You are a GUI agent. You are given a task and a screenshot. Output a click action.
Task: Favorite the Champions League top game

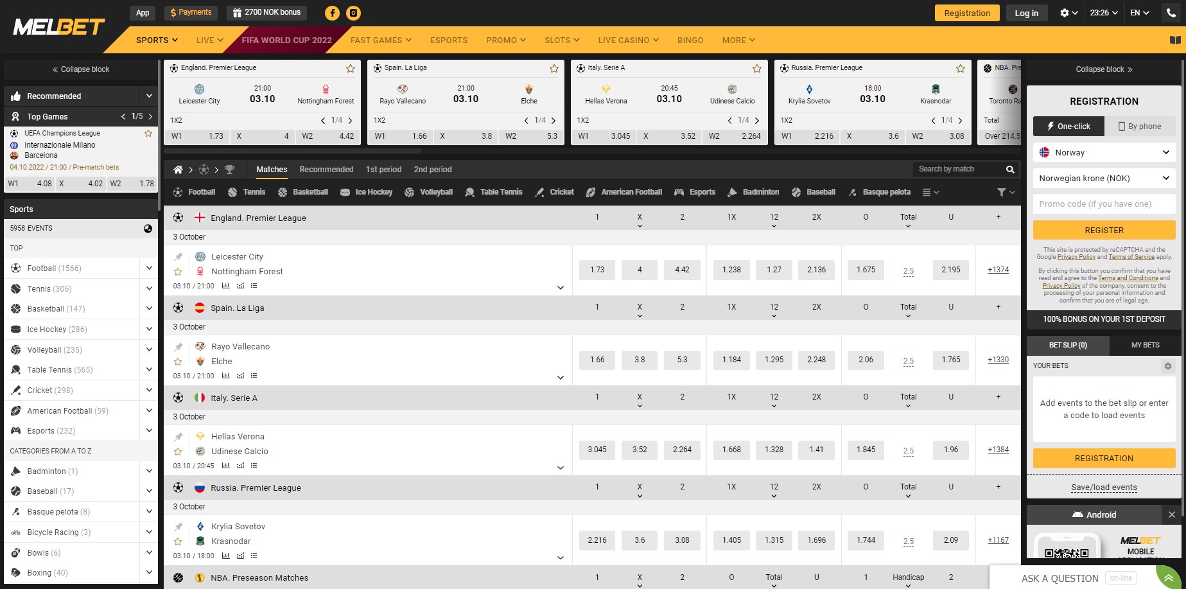point(148,134)
